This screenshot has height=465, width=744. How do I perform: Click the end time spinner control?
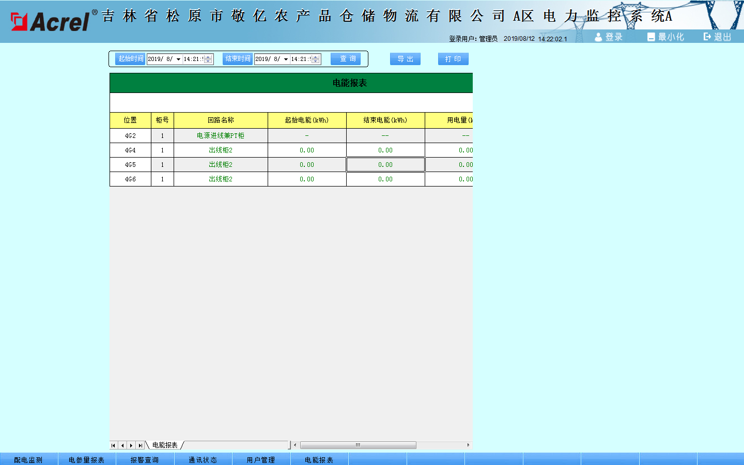pos(316,59)
